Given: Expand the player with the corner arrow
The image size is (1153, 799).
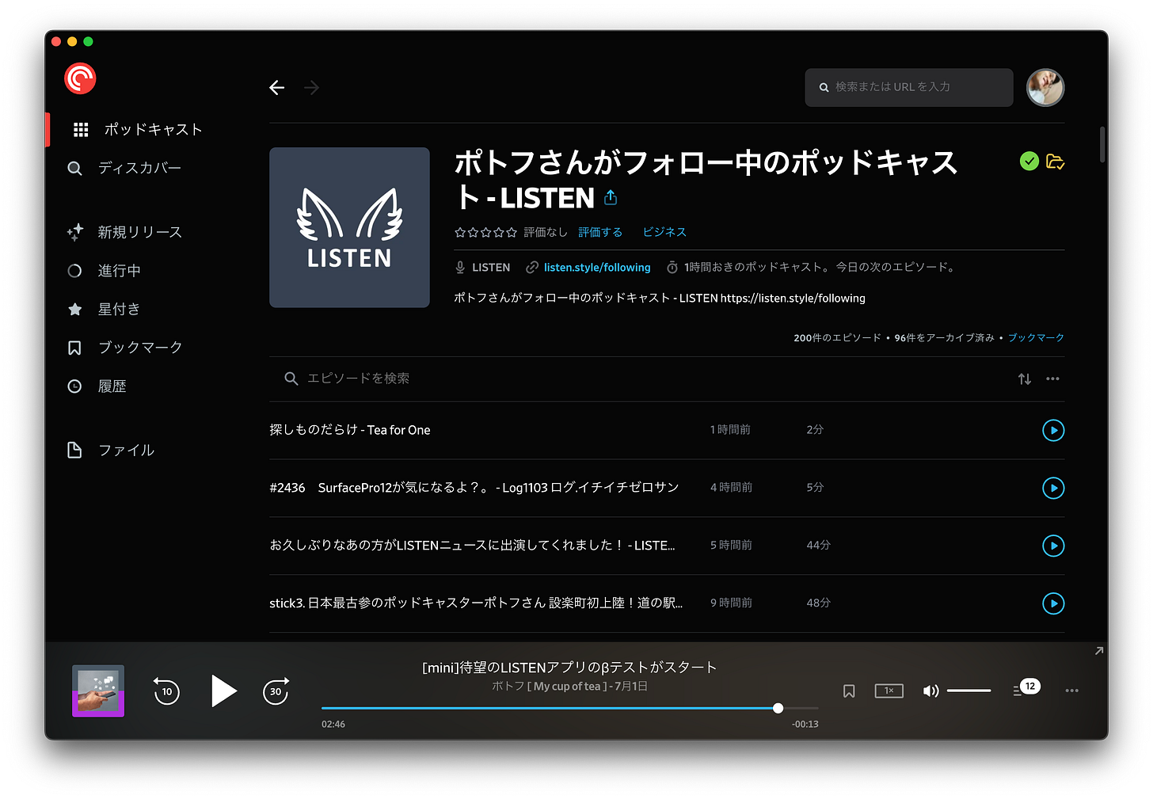Looking at the screenshot, I should [x=1098, y=651].
